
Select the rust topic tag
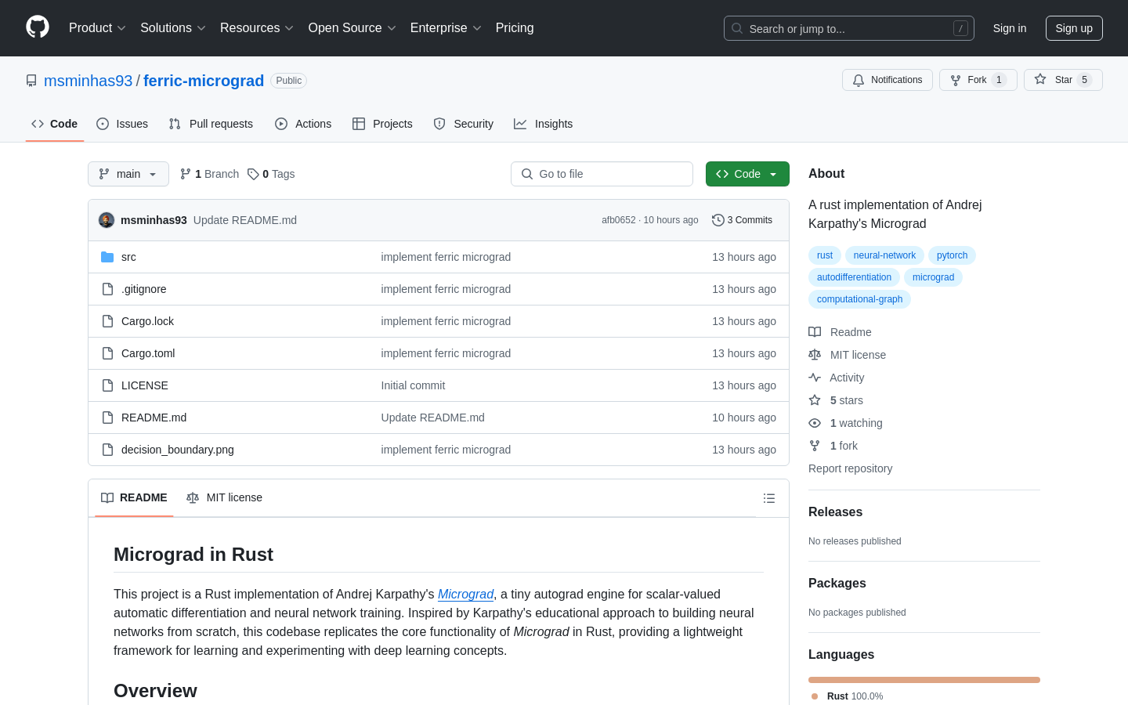(825, 255)
